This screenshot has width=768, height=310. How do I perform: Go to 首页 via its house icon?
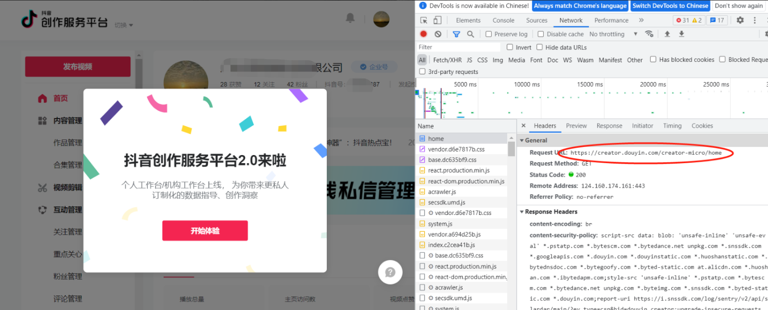pos(42,98)
